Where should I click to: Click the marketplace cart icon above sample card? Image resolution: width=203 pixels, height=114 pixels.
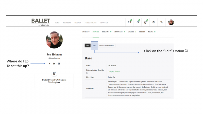click(54, 73)
